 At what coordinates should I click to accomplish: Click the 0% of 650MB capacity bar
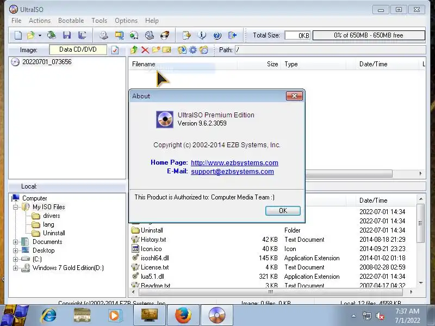point(369,35)
